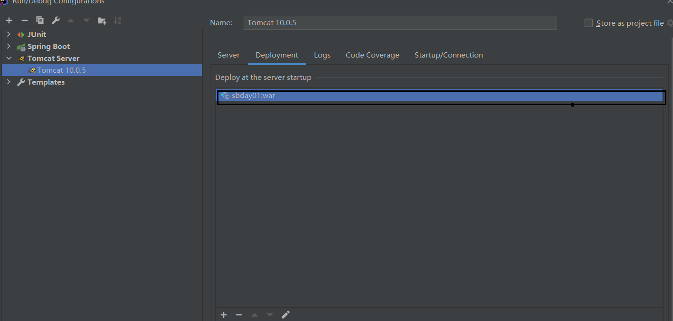This screenshot has height=321, width=673.
Task: Click the Store as project file label
Action: [x=630, y=23]
